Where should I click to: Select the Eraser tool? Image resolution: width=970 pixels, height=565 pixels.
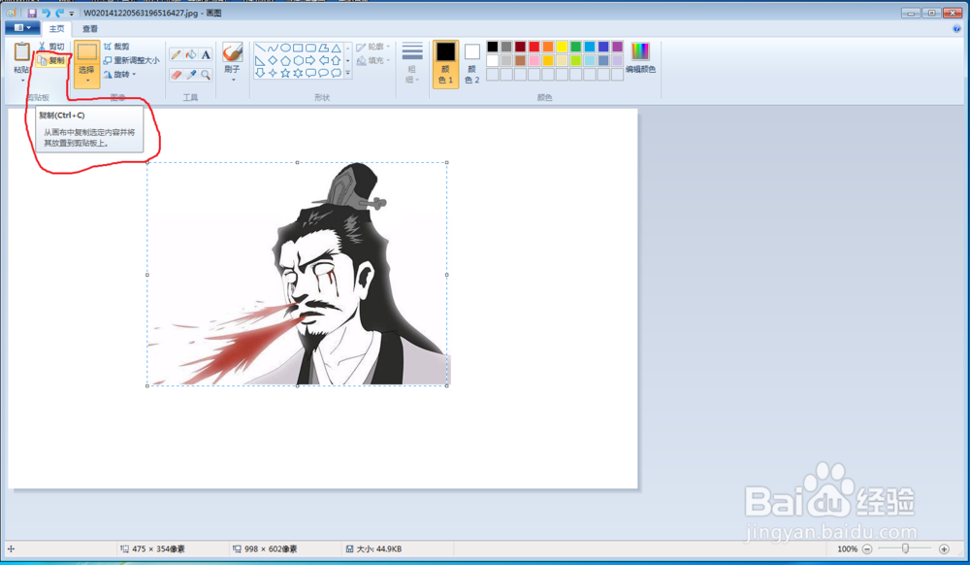[177, 75]
